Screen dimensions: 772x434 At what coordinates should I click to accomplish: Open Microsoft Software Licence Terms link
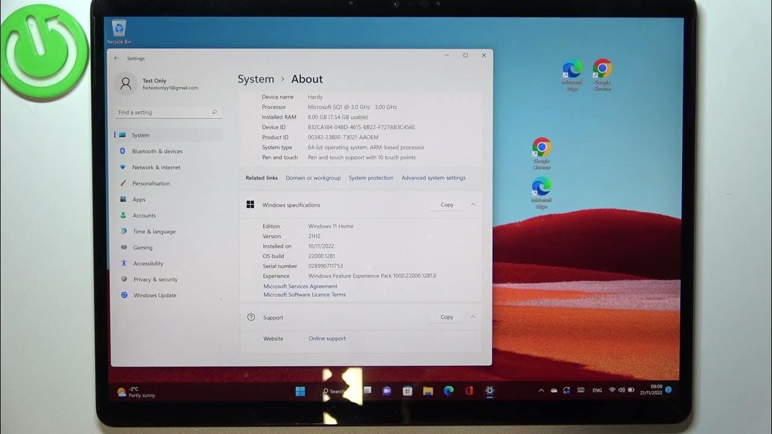305,295
